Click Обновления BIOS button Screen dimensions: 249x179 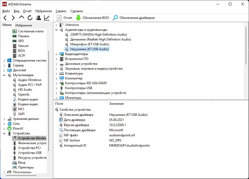coord(92,18)
